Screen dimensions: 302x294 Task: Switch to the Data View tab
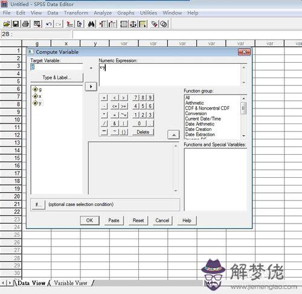[31, 283]
